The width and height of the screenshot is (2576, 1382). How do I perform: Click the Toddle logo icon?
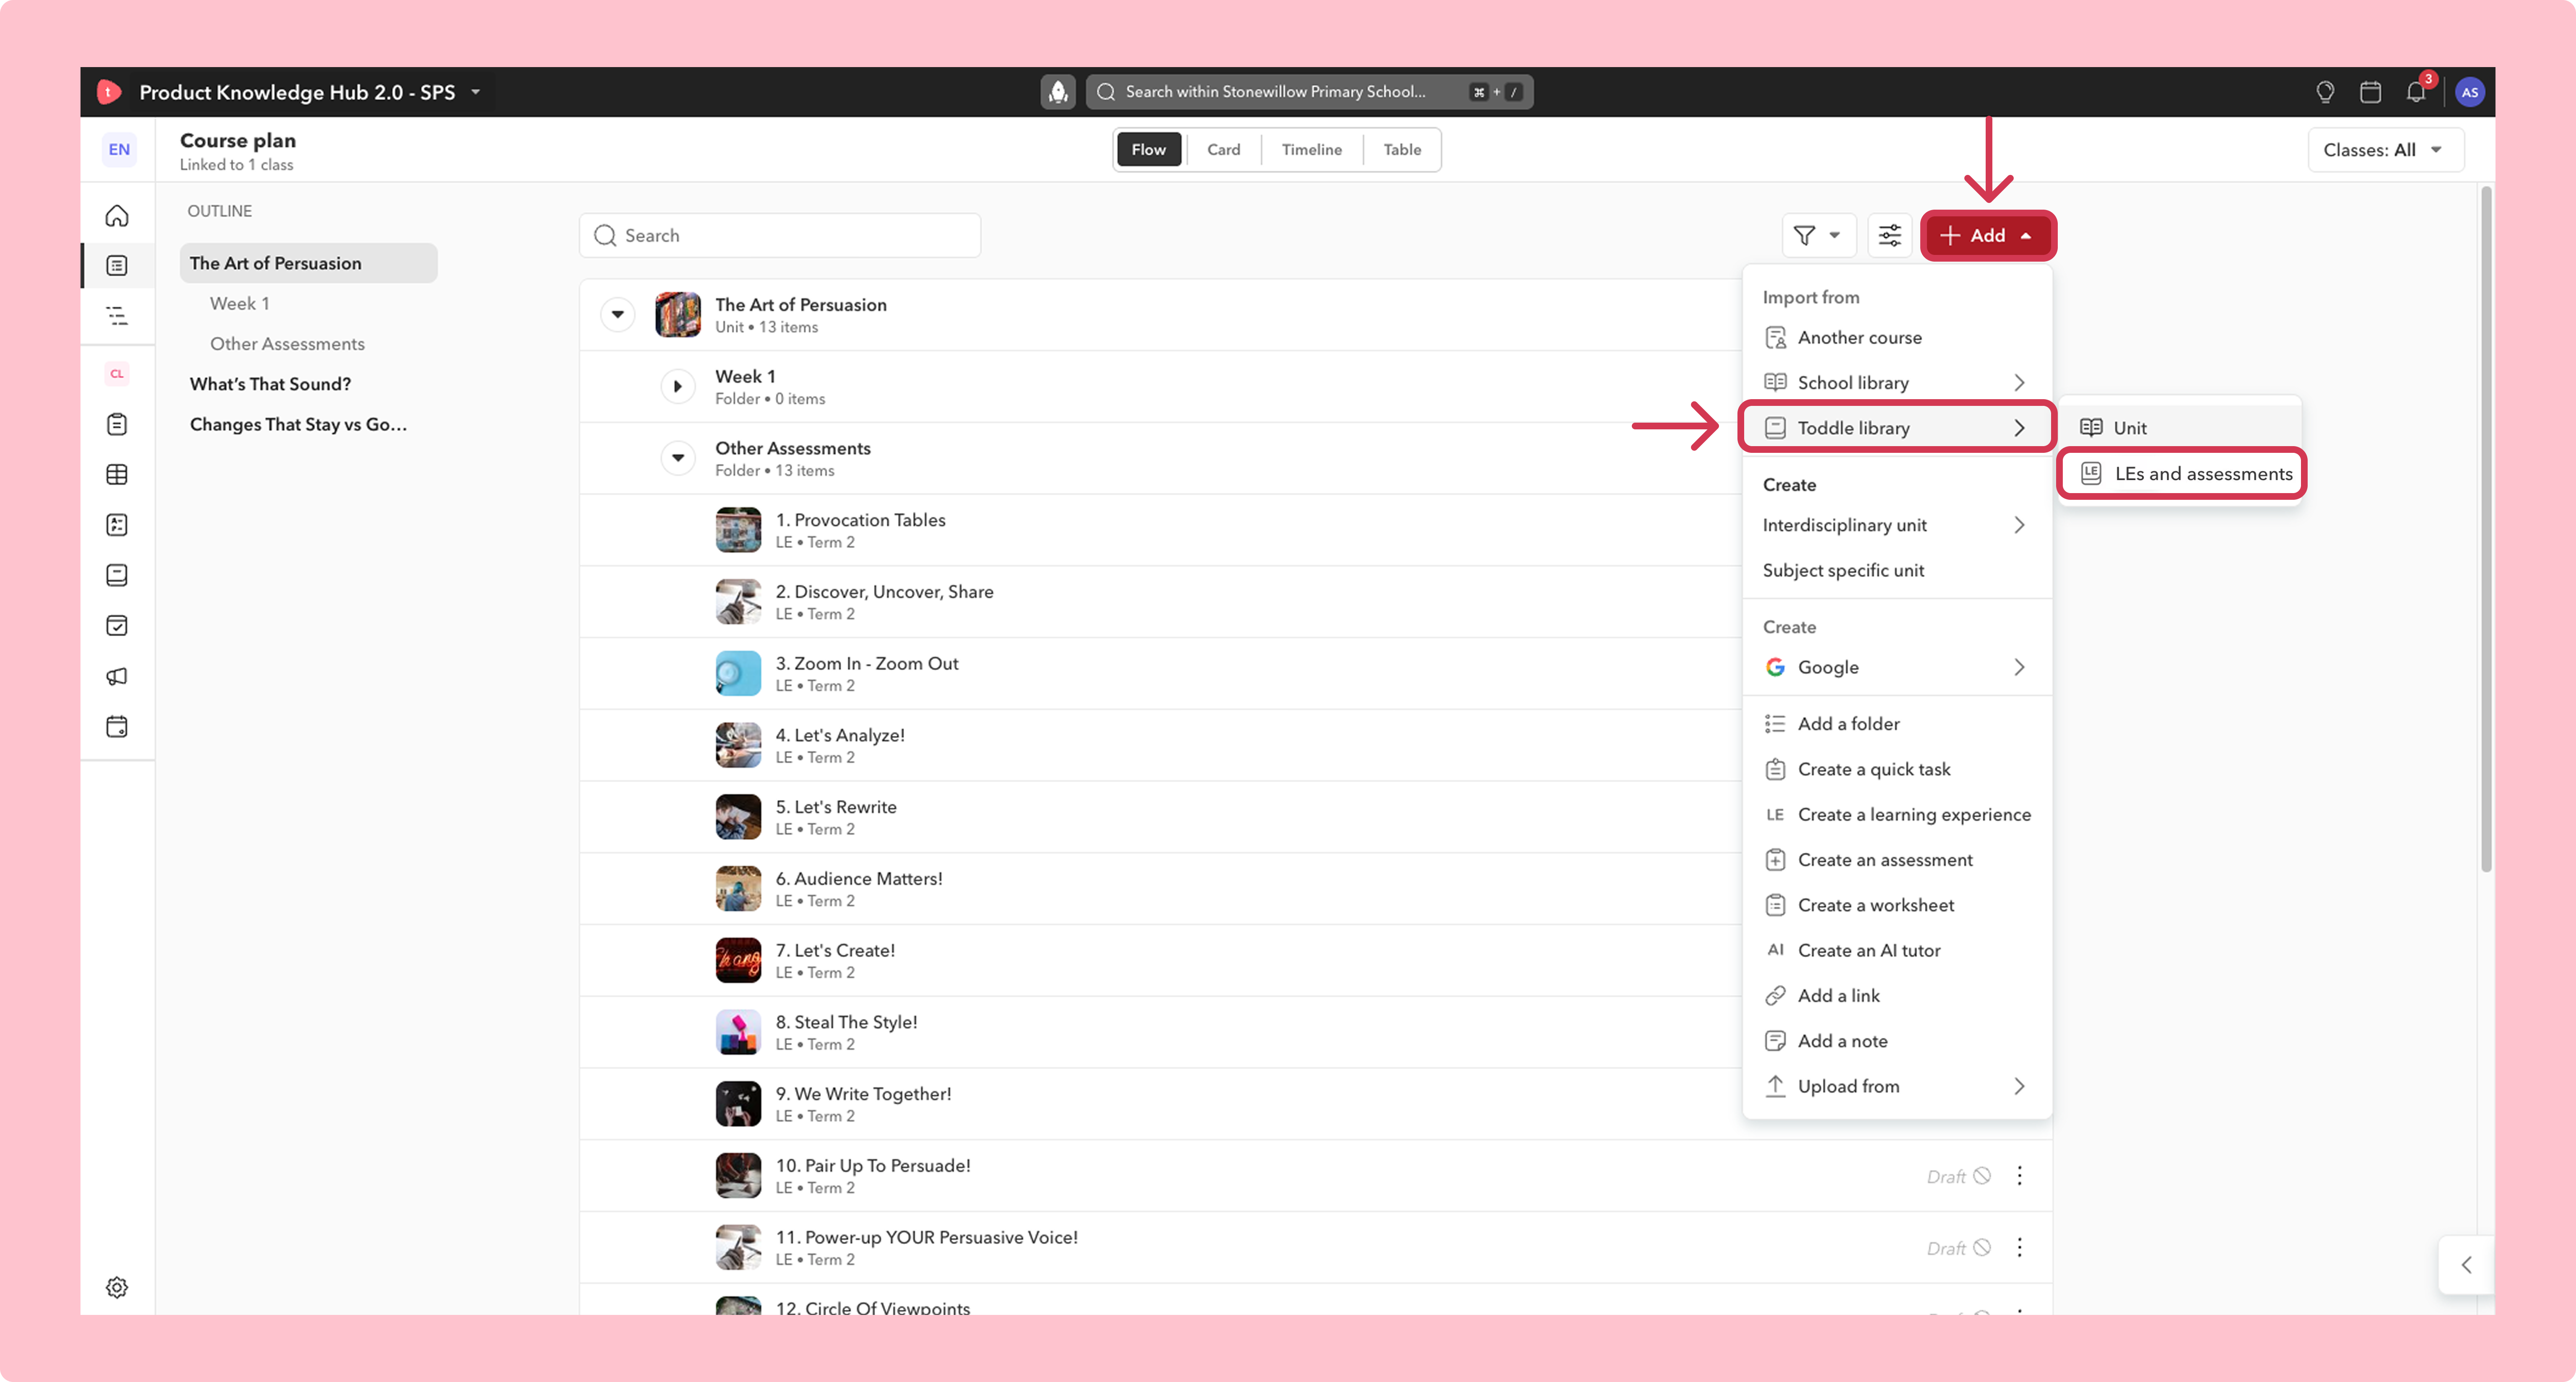108,92
